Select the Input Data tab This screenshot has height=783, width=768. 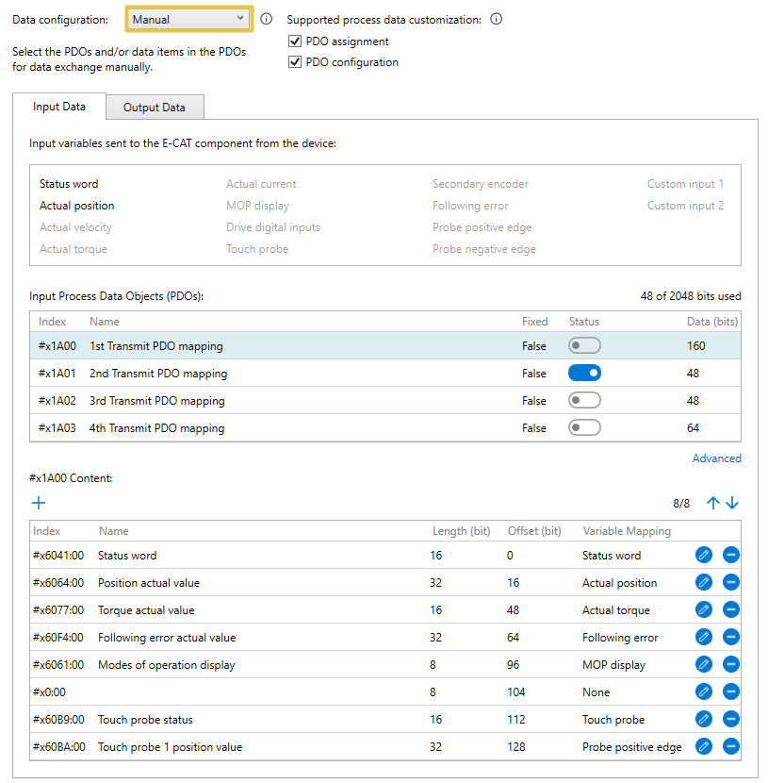point(59,107)
